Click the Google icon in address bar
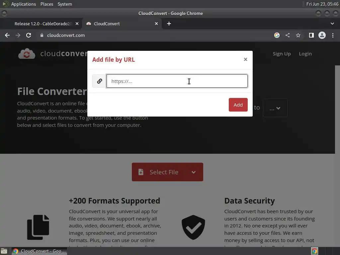The image size is (340, 255). tap(277, 35)
